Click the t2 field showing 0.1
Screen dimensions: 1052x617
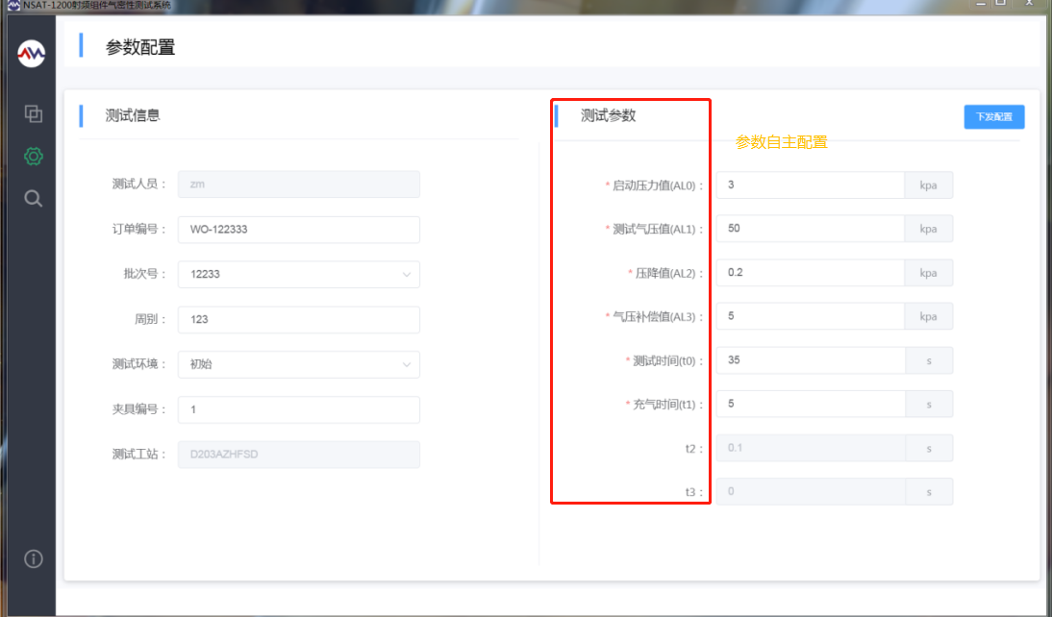pos(810,448)
